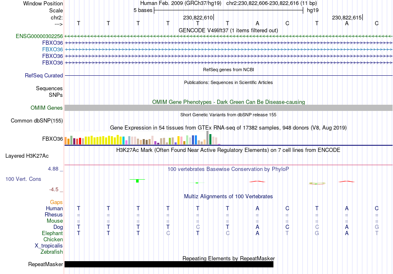Open the GENCODE V49lift37 track title
Image resolution: width=393 pixels, height=274 pixels.
click(x=228, y=30)
